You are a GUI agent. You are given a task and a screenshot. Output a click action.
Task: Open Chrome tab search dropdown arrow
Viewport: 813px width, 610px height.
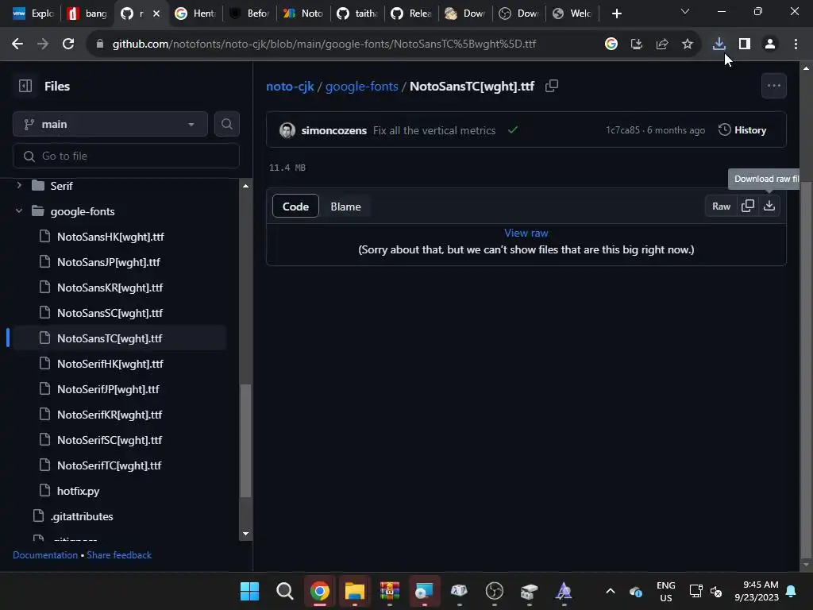(x=685, y=11)
